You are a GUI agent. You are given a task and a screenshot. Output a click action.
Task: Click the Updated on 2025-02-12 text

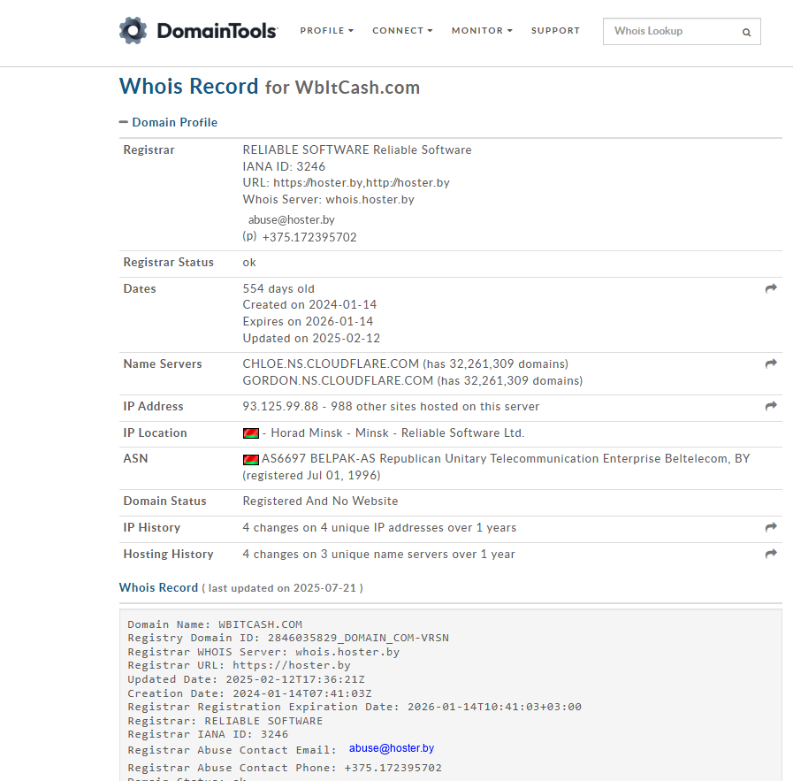pos(311,338)
